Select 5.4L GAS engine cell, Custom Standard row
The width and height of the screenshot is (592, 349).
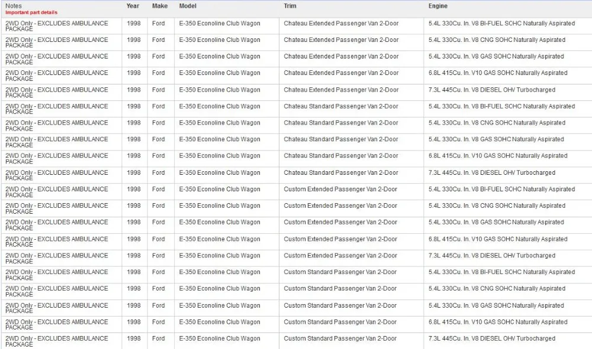(496, 306)
